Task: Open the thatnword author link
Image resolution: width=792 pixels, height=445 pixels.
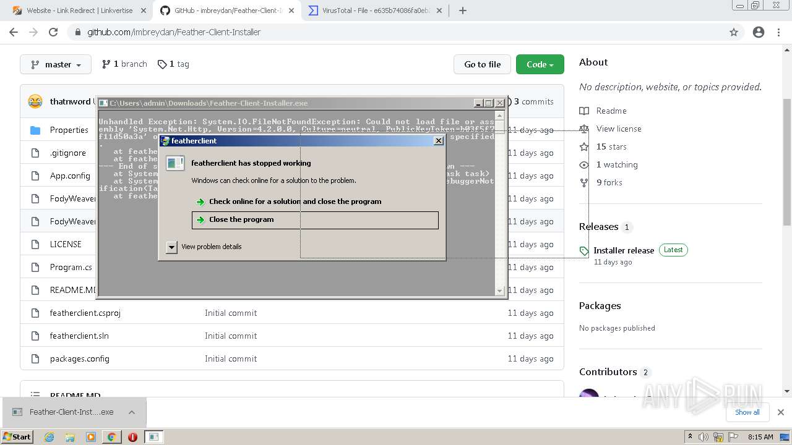Action: 70,101
